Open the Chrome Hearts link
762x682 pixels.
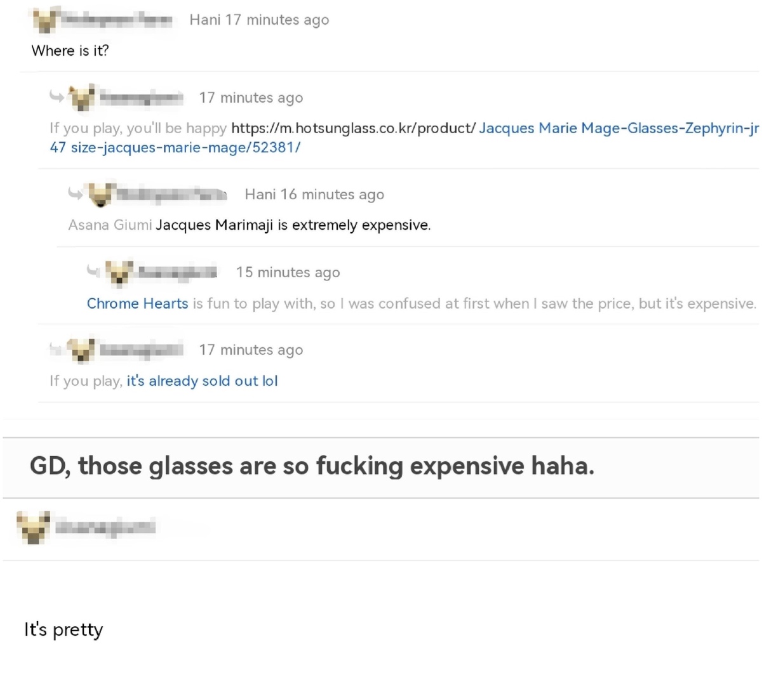click(137, 303)
